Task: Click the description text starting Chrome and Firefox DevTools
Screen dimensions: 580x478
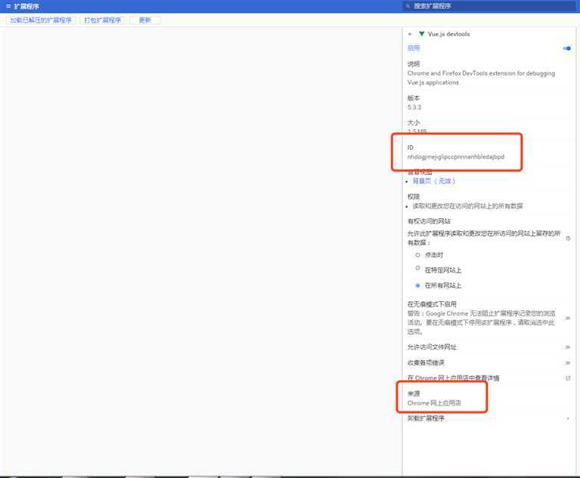Action: (481, 78)
